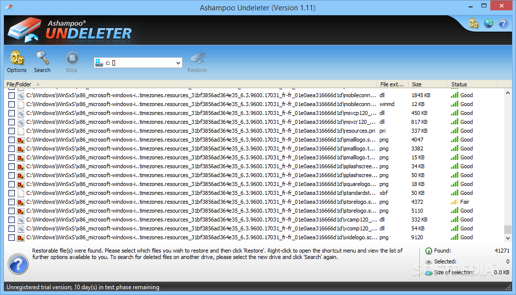This screenshot has height=295, width=516.
Task: Open the globe internet icon in header
Action: coord(488,23)
